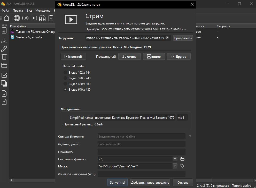Click the globe web download icon
This screenshot has width=256, height=188.
click(17, 18)
